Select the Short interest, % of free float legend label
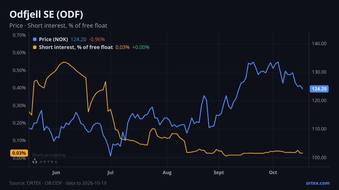This screenshot has width=339, height=190. tap(76, 47)
